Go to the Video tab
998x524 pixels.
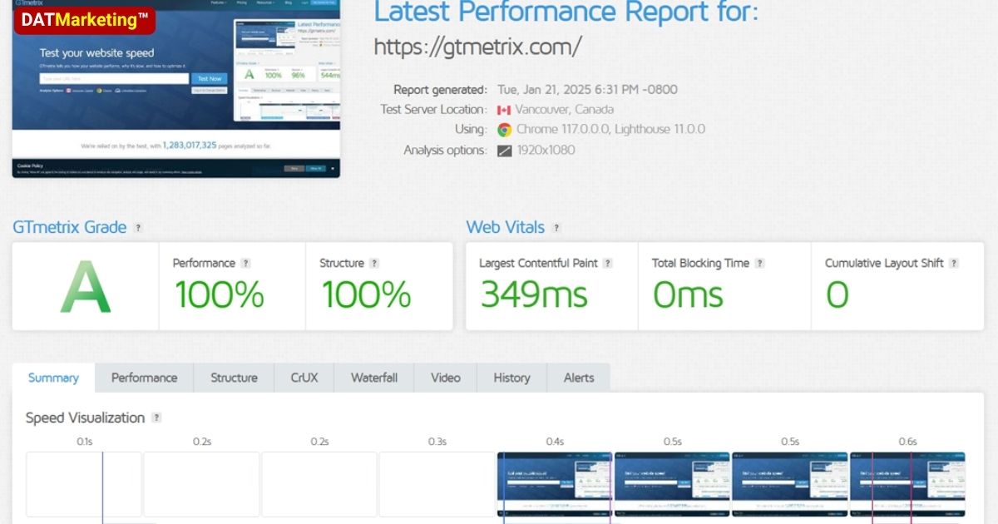coord(446,378)
